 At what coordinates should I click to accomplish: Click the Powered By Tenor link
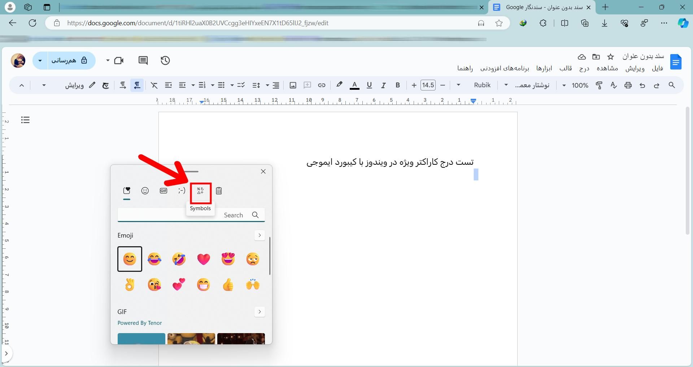coord(139,323)
